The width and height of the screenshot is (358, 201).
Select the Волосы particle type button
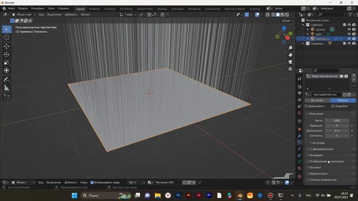343,100
